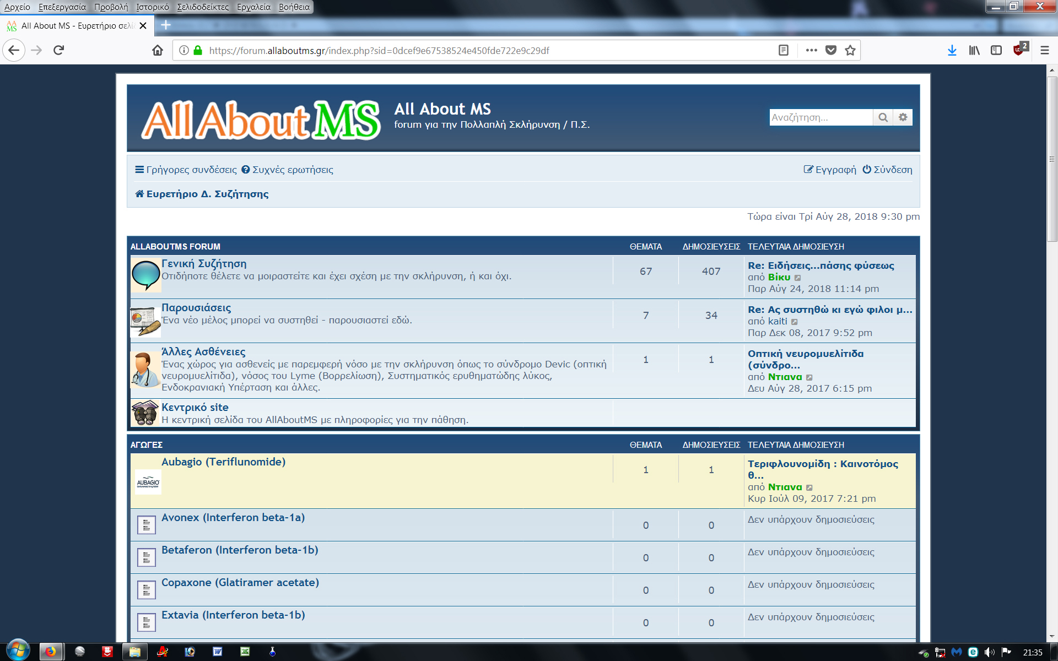Click the Aubagio forum logo icon
Image resolution: width=1058 pixels, height=661 pixels.
pos(148,482)
